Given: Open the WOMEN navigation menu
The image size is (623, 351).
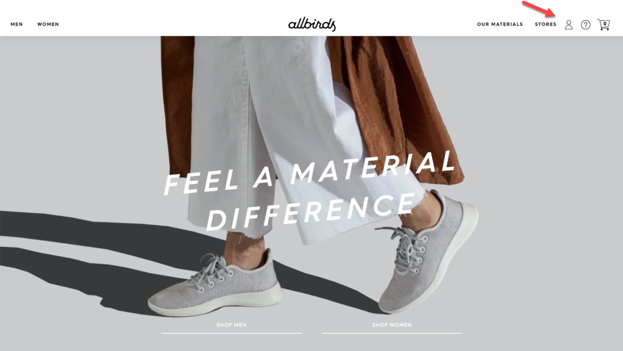Looking at the screenshot, I should coord(48,24).
